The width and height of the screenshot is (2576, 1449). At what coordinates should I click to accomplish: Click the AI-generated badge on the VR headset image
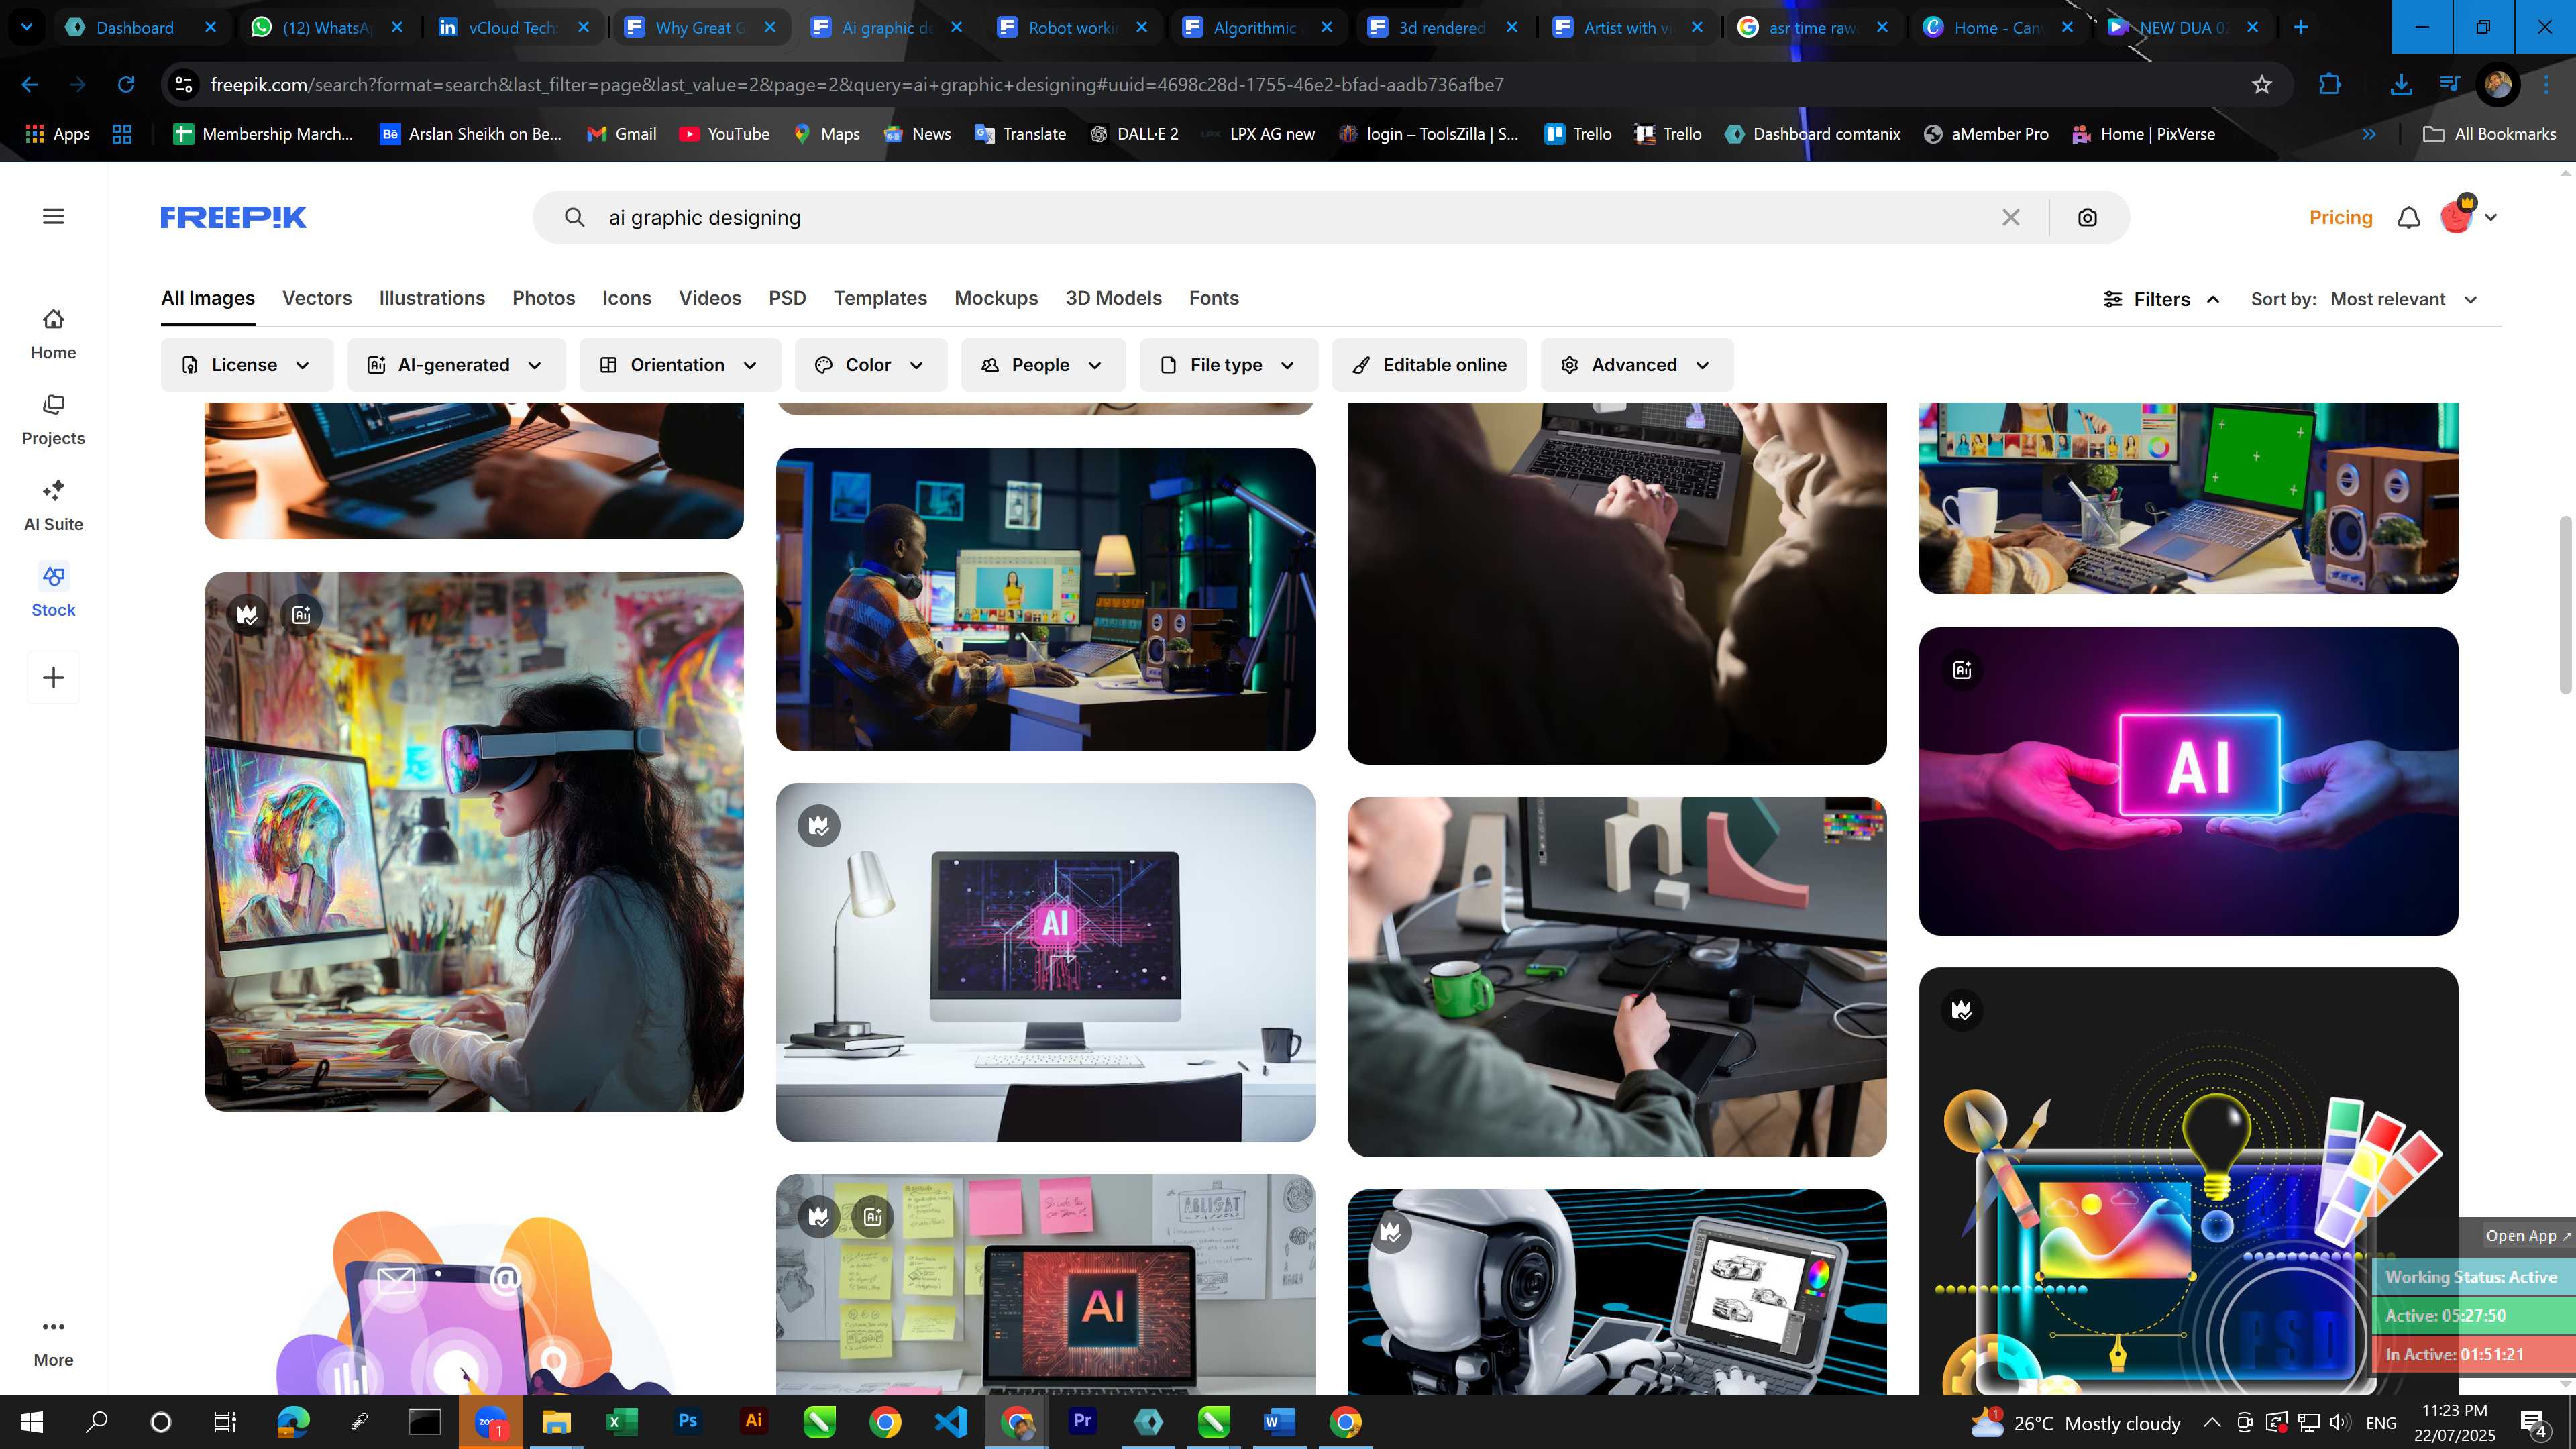tap(301, 614)
